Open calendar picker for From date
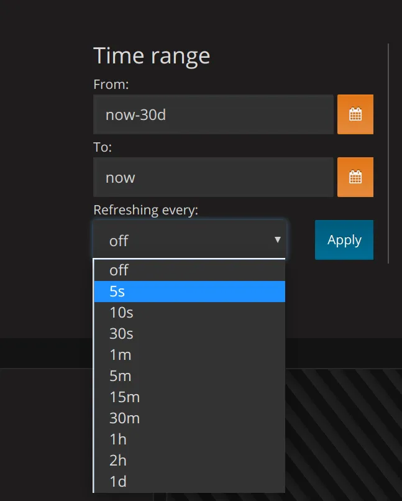This screenshot has height=501, width=402. (x=355, y=114)
